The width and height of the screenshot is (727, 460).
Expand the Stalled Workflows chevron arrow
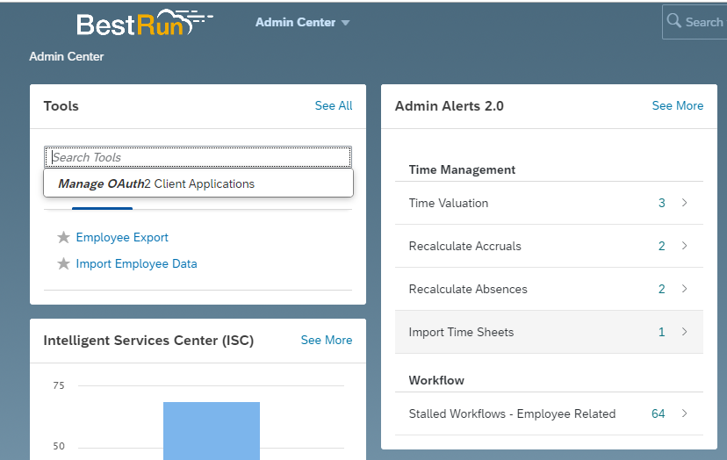[685, 414]
